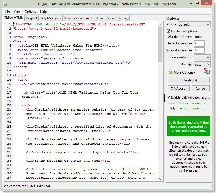Viewport: 218px width, 195px height.
Task: Click the '<h3 class="title">' line
Action: click(80, 92)
